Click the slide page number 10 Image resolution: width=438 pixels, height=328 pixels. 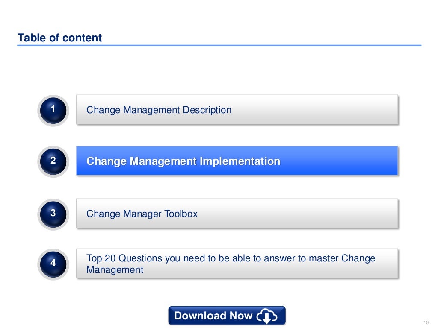coord(426,322)
